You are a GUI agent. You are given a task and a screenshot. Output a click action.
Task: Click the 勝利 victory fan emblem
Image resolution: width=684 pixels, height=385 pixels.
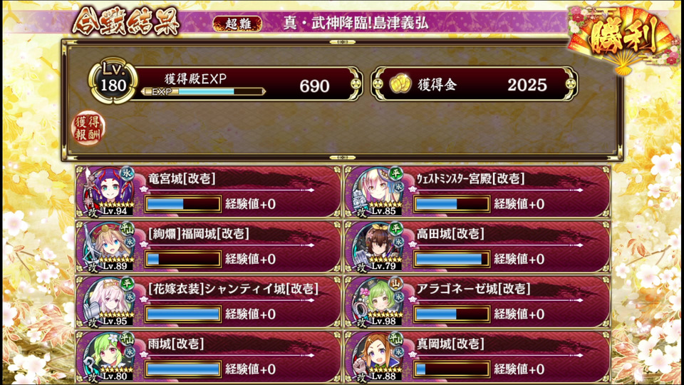coord(623,38)
